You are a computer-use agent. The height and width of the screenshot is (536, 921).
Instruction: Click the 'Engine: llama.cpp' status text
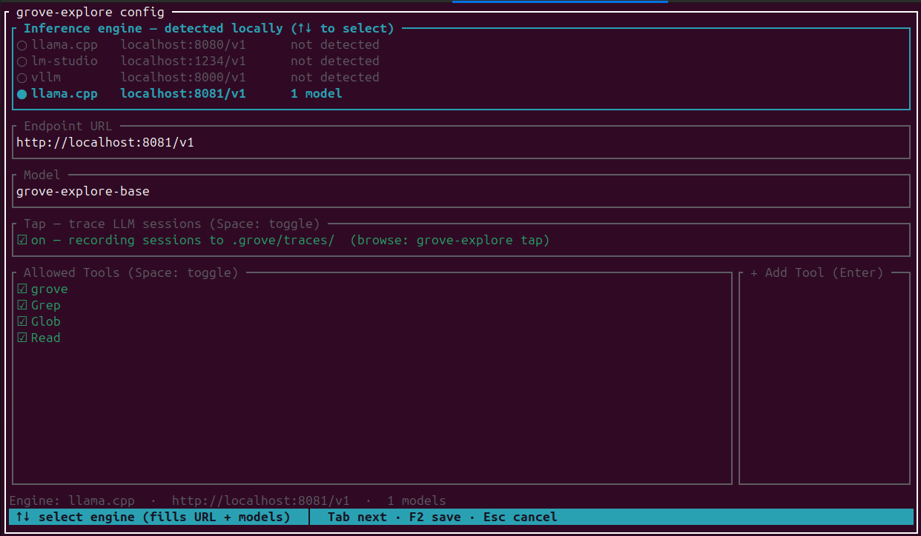pyautogui.click(x=72, y=501)
